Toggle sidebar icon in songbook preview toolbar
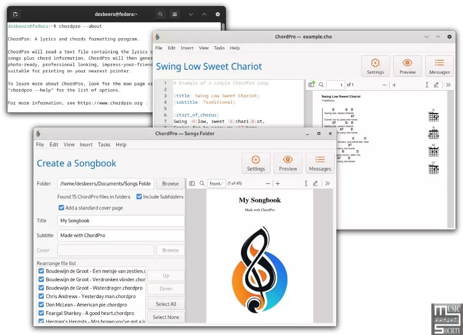This screenshot has width=463, height=335. tap(192, 183)
